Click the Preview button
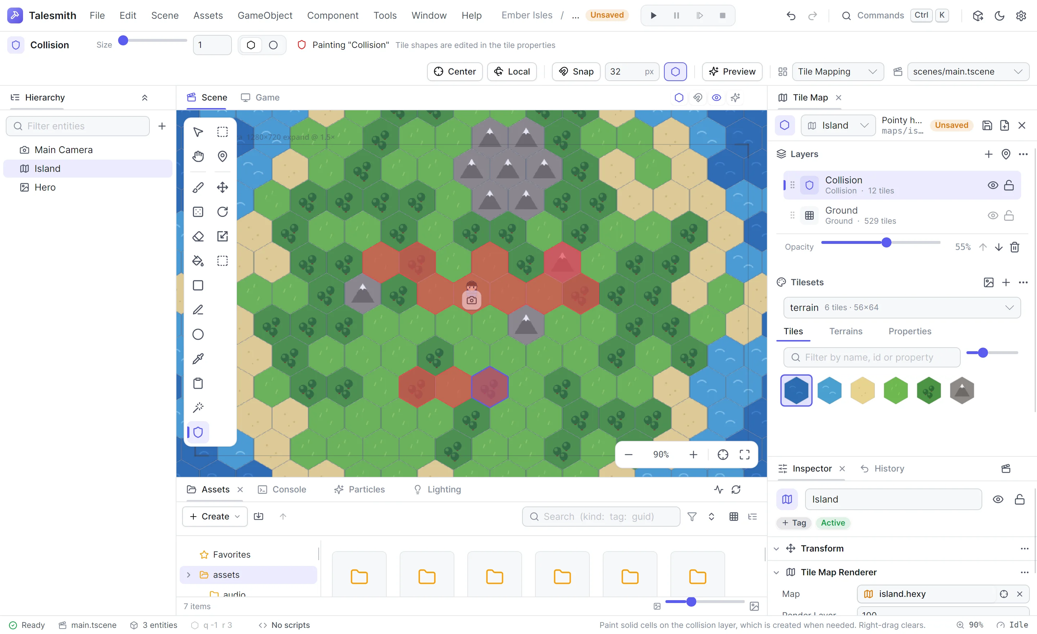1037x634 pixels. click(732, 72)
